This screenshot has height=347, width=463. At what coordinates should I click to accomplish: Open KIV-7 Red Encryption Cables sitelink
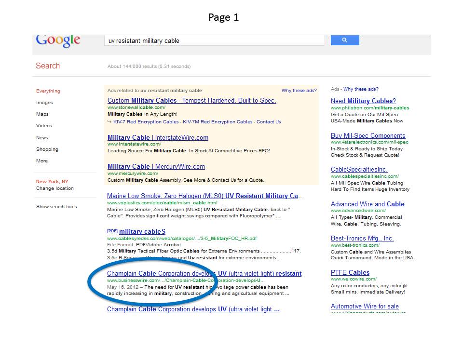coord(146,122)
